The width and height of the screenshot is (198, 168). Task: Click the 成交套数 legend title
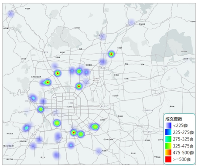(174, 119)
